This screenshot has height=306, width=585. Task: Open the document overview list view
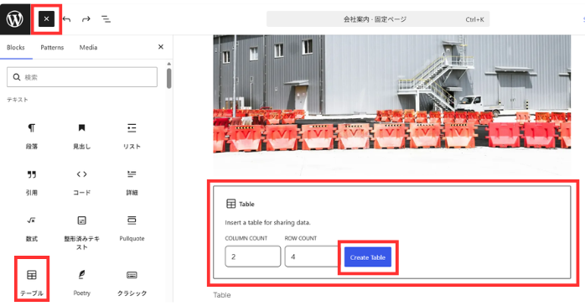point(106,19)
